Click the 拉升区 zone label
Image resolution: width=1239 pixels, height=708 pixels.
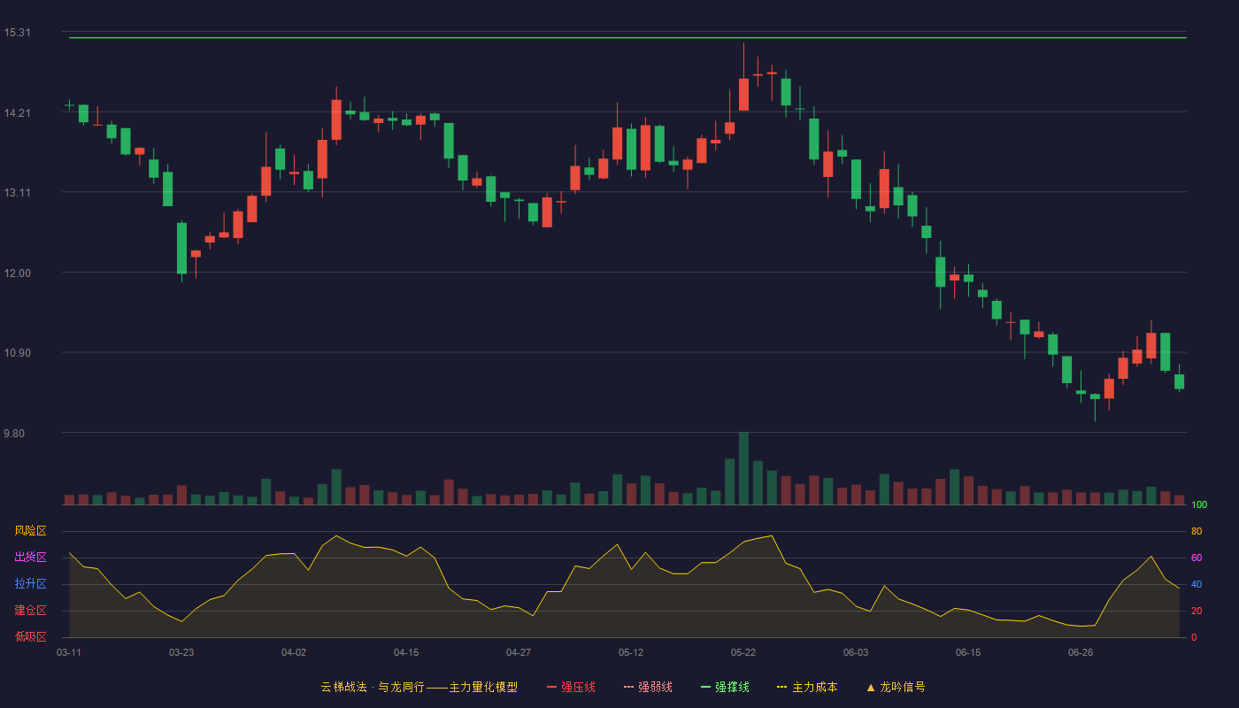(30, 584)
